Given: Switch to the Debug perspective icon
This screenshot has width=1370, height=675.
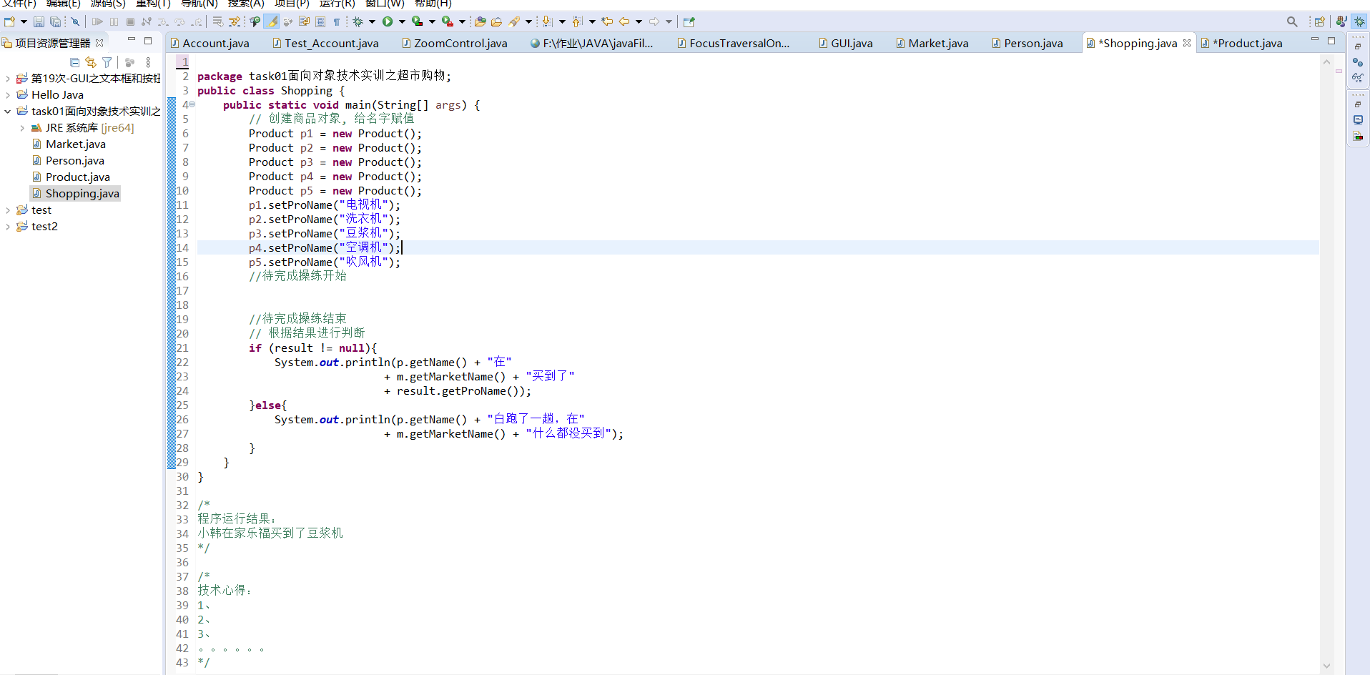Looking at the screenshot, I should pyautogui.click(x=1359, y=21).
